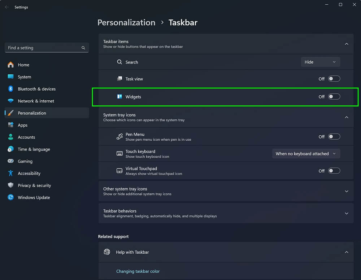The height and width of the screenshot is (280, 361).
Task: Click the Home house icon in the sidebar
Action: point(10,65)
